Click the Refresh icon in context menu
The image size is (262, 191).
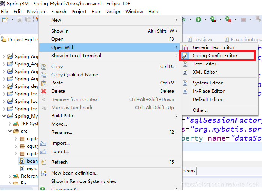(x=43, y=162)
